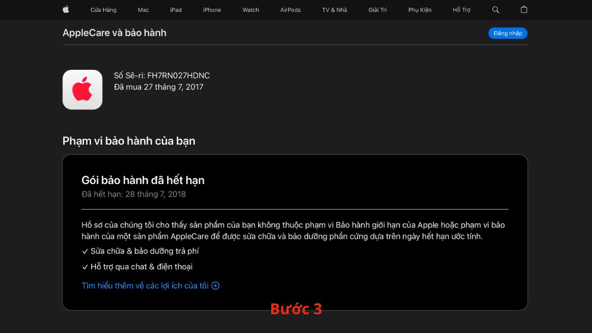Open the shopping bag icon

[524, 9]
